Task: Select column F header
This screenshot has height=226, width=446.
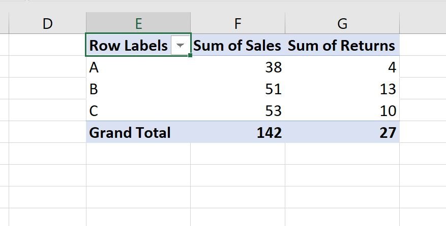Action: (x=237, y=23)
